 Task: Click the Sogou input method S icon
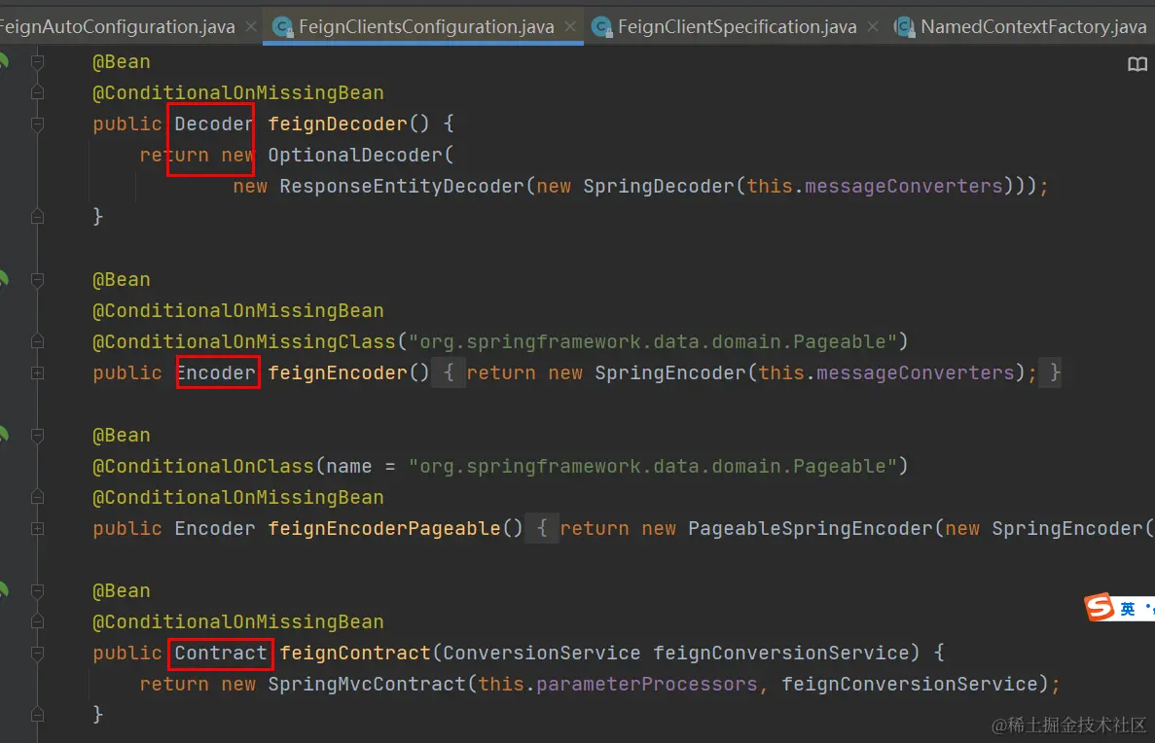(x=1100, y=608)
